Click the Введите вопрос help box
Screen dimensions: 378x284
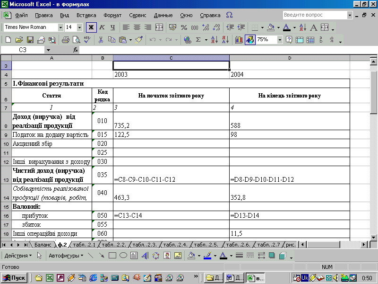[315, 15]
